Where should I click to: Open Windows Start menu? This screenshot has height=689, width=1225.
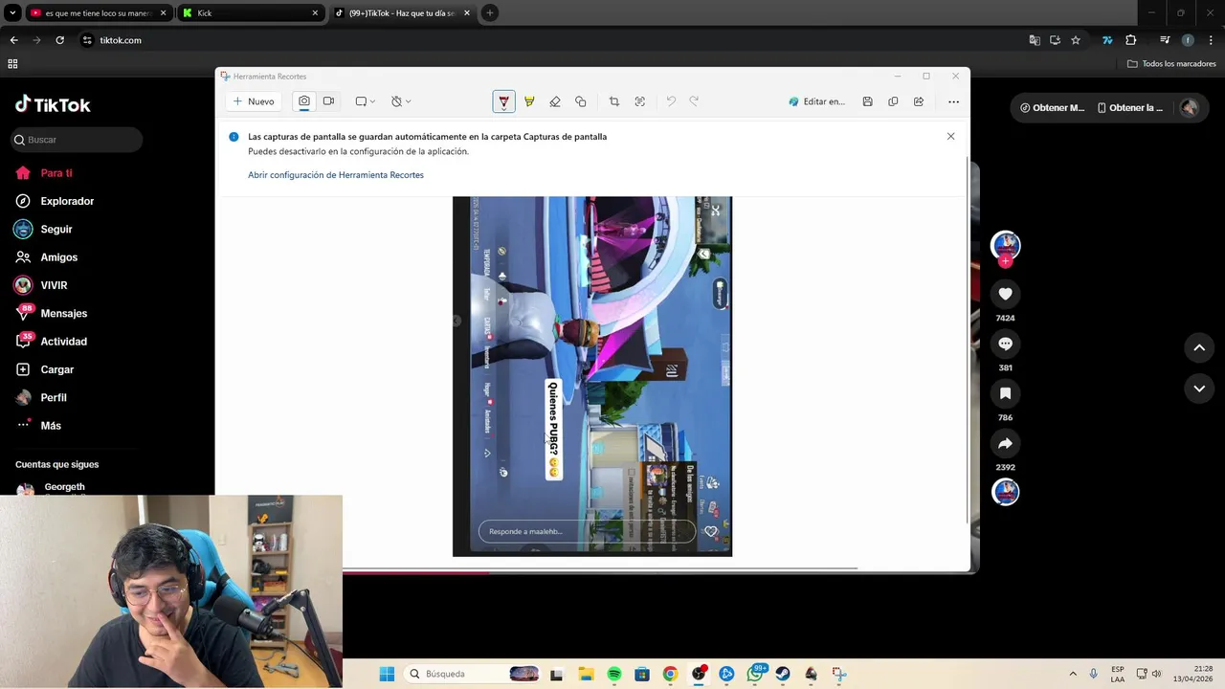[387, 674]
